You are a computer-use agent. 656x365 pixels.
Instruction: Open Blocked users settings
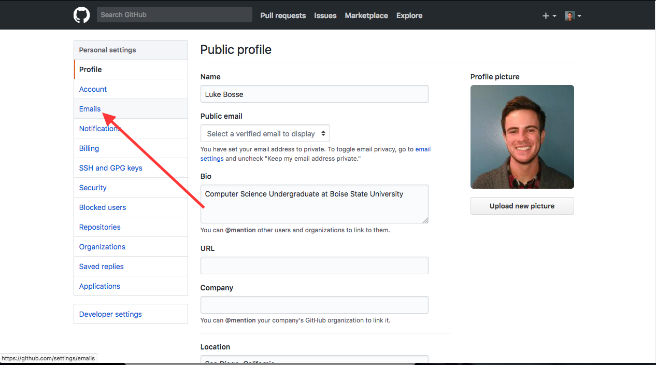pos(131,207)
